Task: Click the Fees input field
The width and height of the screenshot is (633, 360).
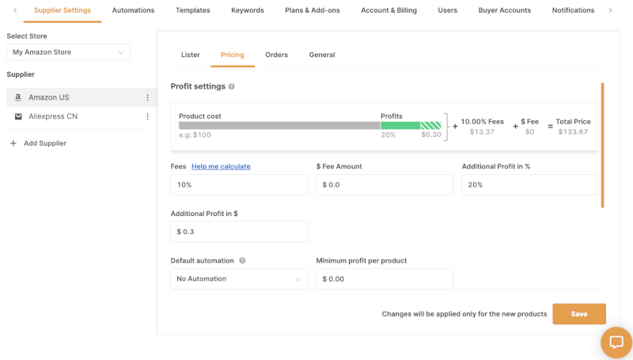Action: (239, 185)
